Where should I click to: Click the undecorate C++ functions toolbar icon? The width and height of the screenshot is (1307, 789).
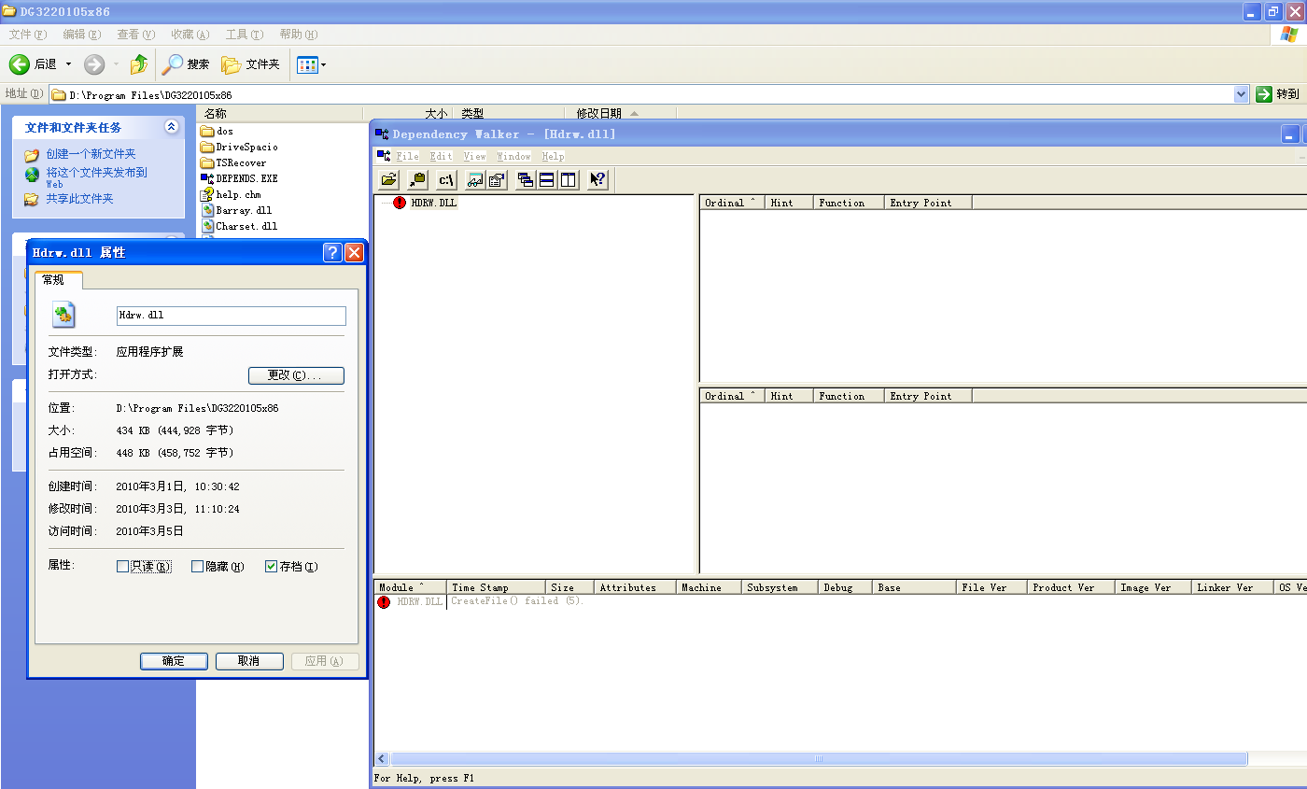[x=475, y=179]
